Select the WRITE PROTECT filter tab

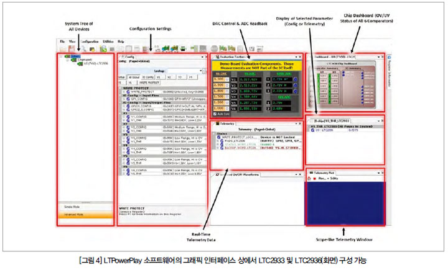pyautogui.click(x=149, y=83)
